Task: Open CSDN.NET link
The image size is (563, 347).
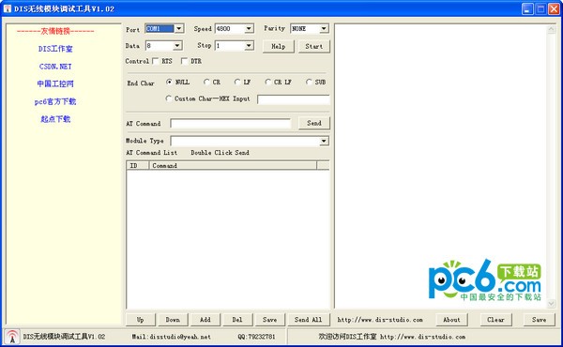Action: coord(55,67)
